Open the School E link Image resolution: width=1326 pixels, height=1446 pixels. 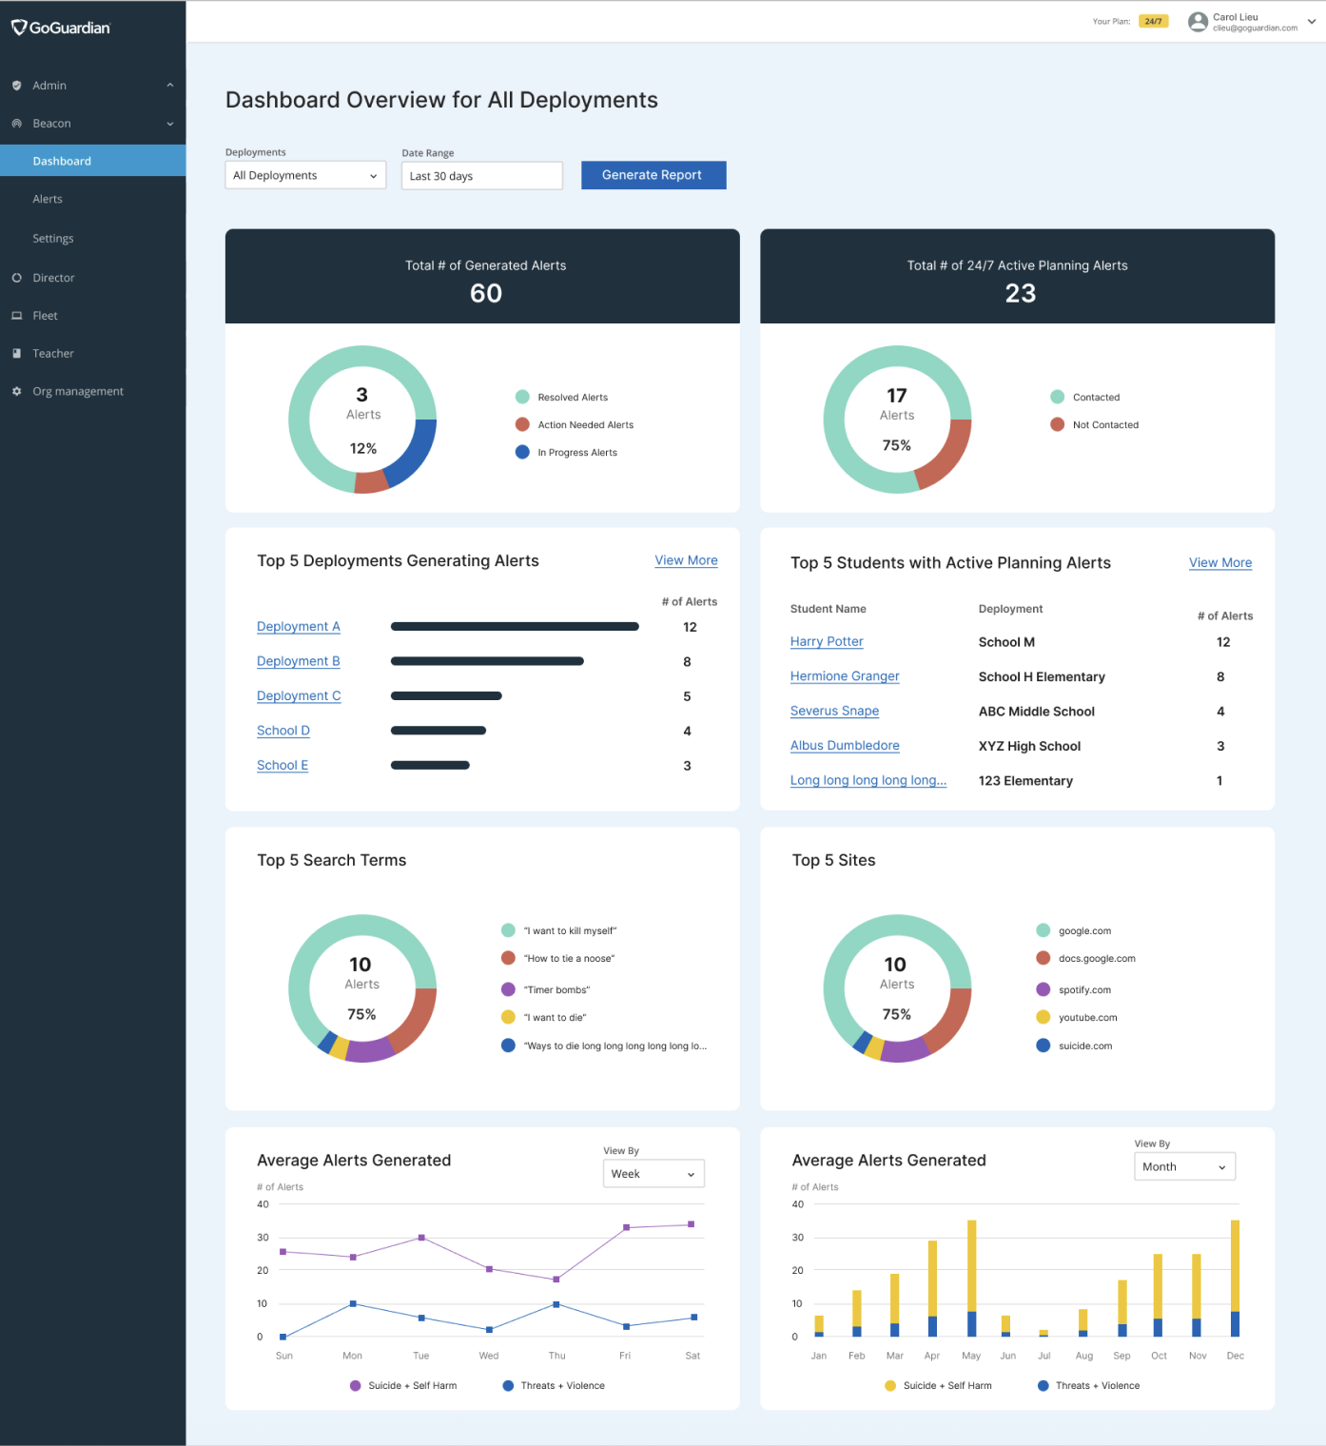click(283, 766)
